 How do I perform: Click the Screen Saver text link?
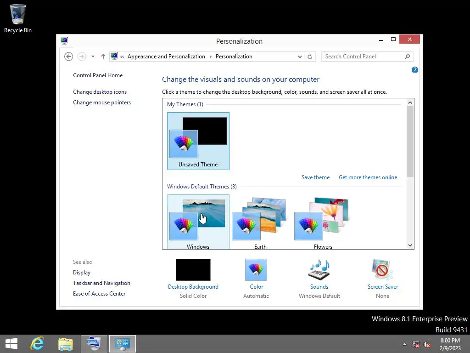click(x=383, y=287)
